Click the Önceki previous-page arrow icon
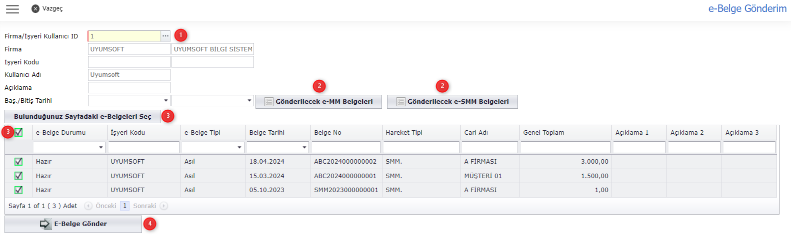 88,206
